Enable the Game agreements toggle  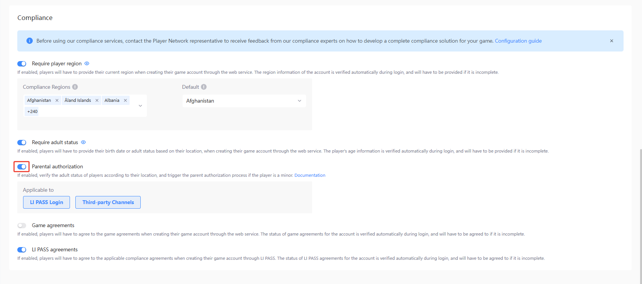(22, 226)
